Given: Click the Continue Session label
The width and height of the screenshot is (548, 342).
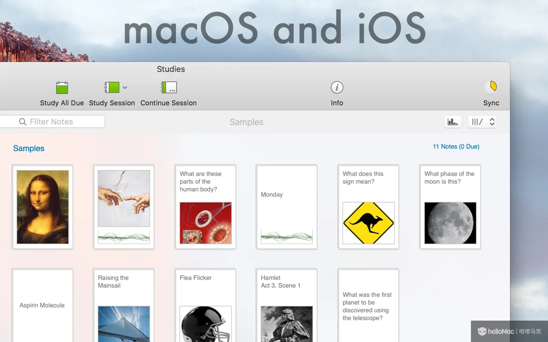Looking at the screenshot, I should click(169, 103).
